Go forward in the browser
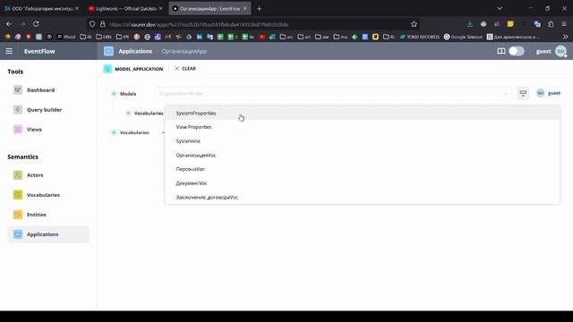Screen dimensions: 573x322 pyautogui.click(x=22, y=24)
